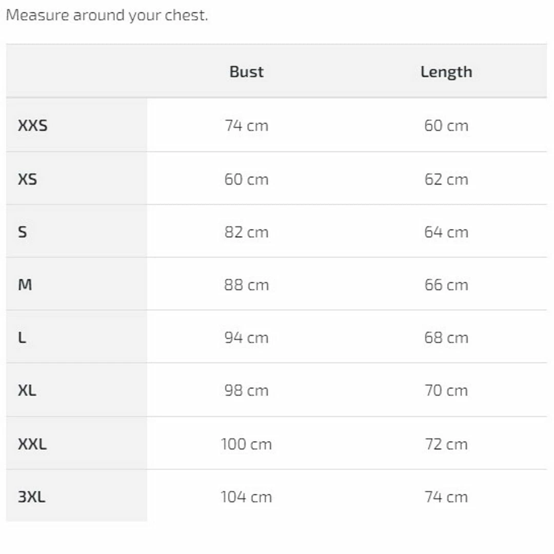This screenshot has height=554, width=554.
Task: Select the XXS size row label
Action: 33,126
